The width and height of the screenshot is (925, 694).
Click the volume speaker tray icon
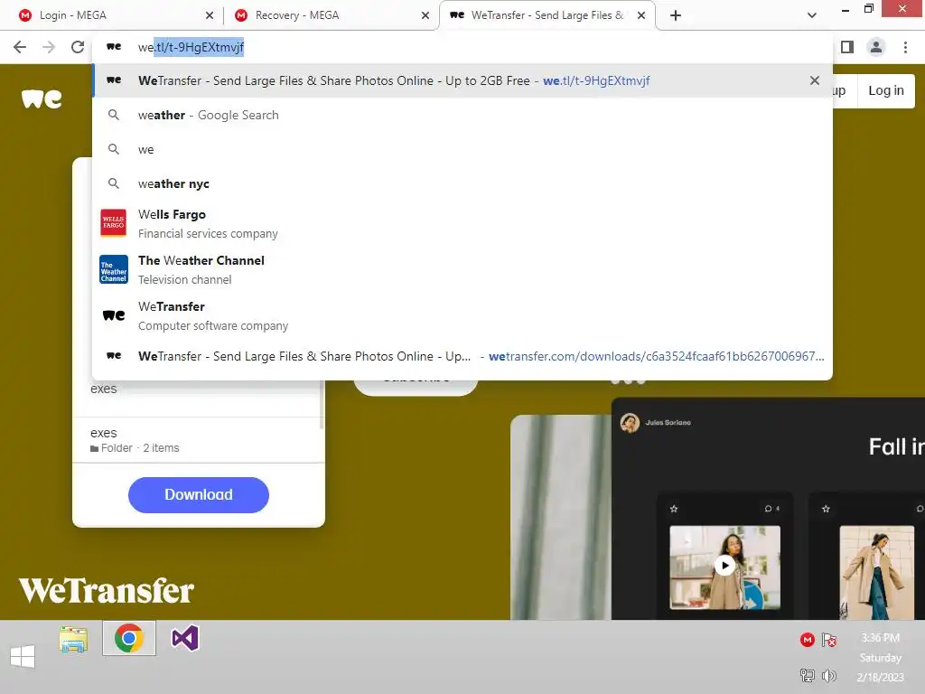[829, 675]
